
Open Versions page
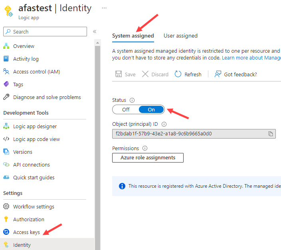pos(23,152)
